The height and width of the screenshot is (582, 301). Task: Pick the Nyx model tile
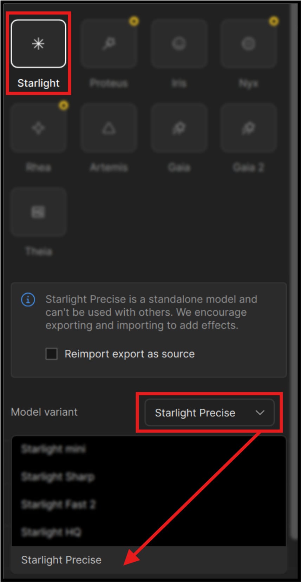click(x=249, y=44)
